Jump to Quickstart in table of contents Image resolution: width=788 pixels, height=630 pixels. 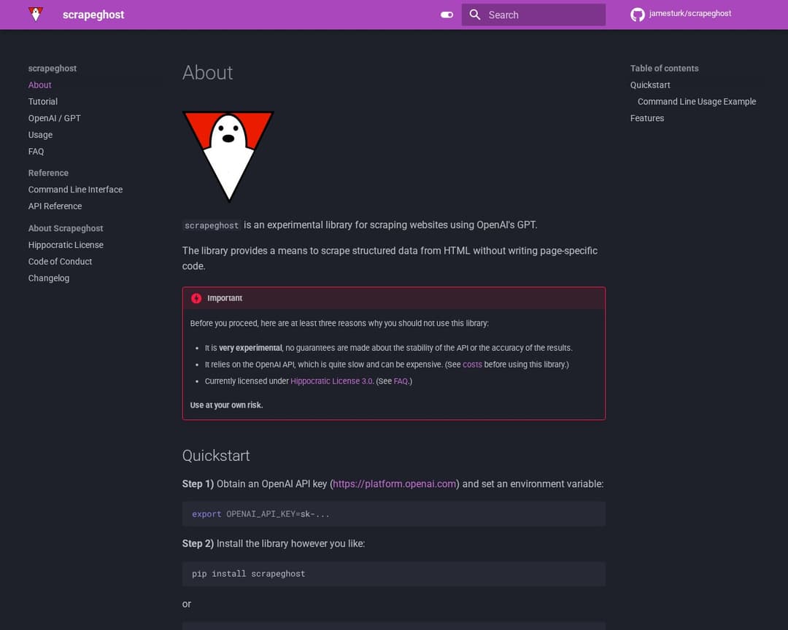[x=650, y=85]
